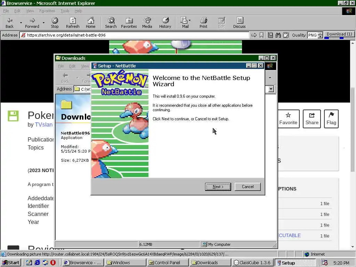Click the Go arrow beside address bar
The height and width of the screenshot is (267, 356).
click(254, 35)
